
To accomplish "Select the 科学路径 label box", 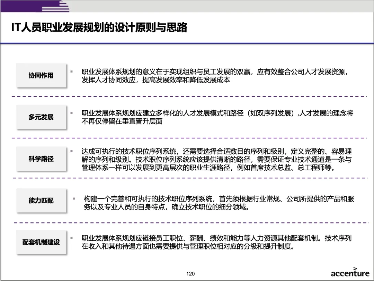I will pyautogui.click(x=41, y=159).
